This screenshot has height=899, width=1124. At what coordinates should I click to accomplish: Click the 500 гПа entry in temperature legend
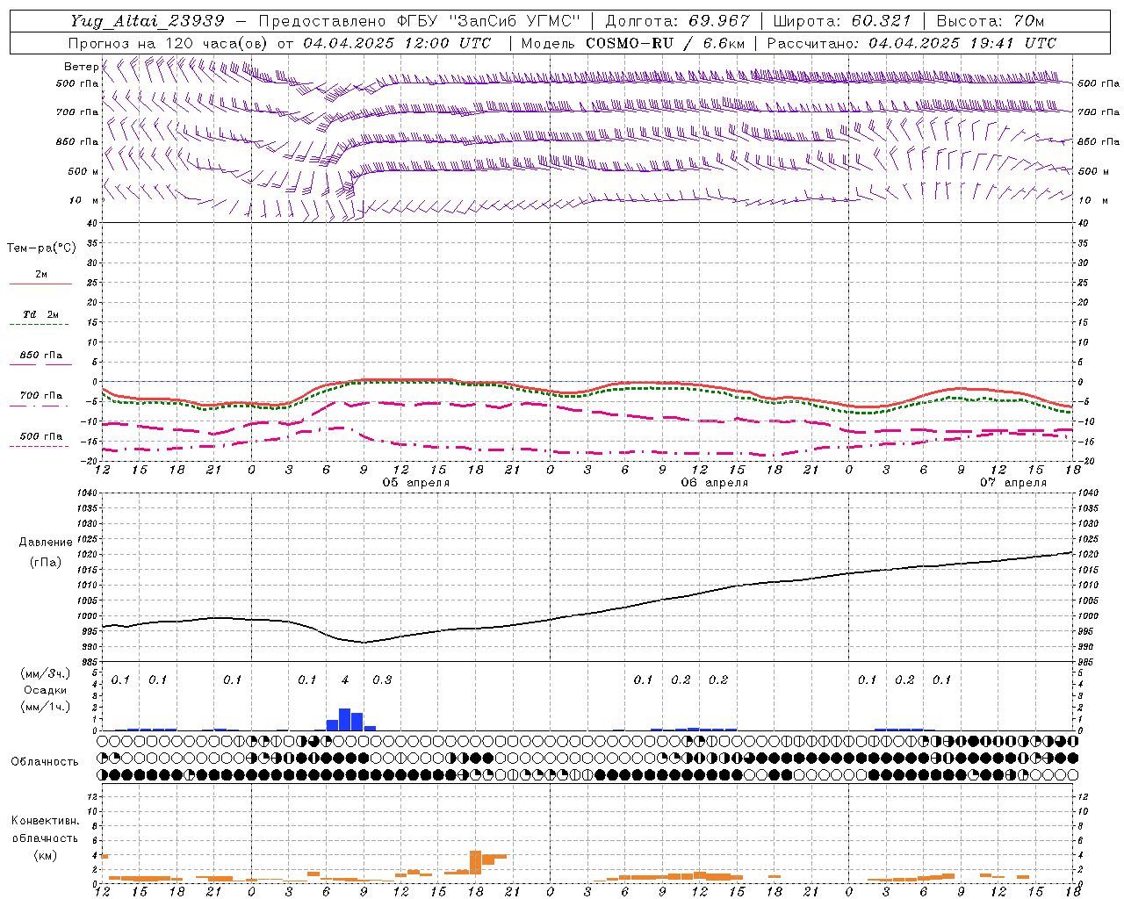click(41, 436)
